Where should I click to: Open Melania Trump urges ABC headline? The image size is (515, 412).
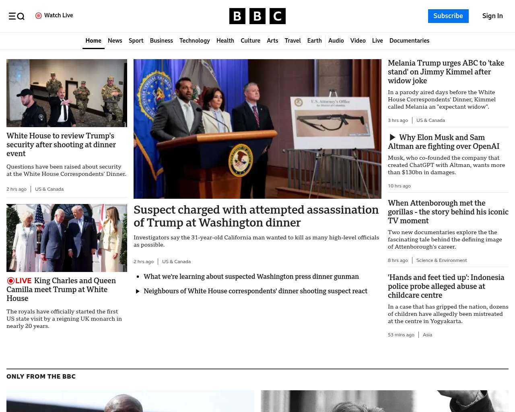click(446, 72)
